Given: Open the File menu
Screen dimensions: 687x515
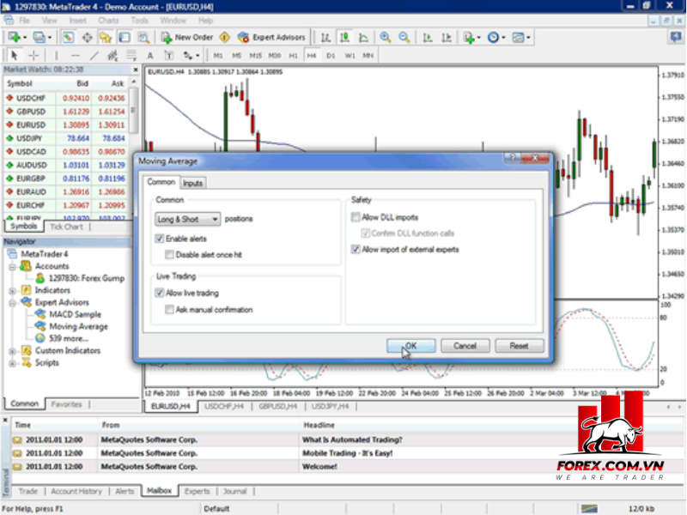Looking at the screenshot, I should coord(24,21).
